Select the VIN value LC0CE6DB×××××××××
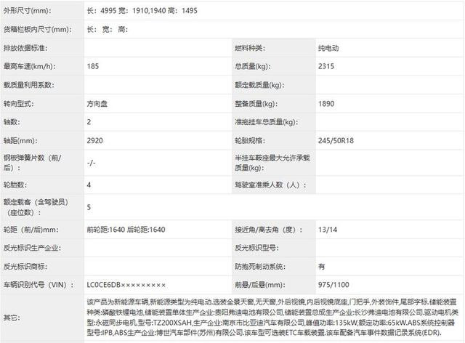Viewport: 465px width, 343px height. point(126,285)
